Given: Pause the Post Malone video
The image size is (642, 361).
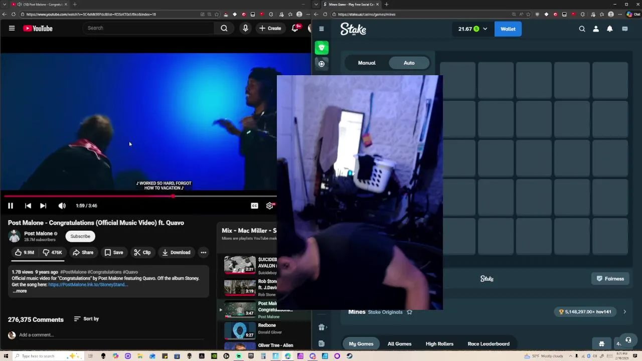Looking at the screenshot, I should [x=11, y=206].
